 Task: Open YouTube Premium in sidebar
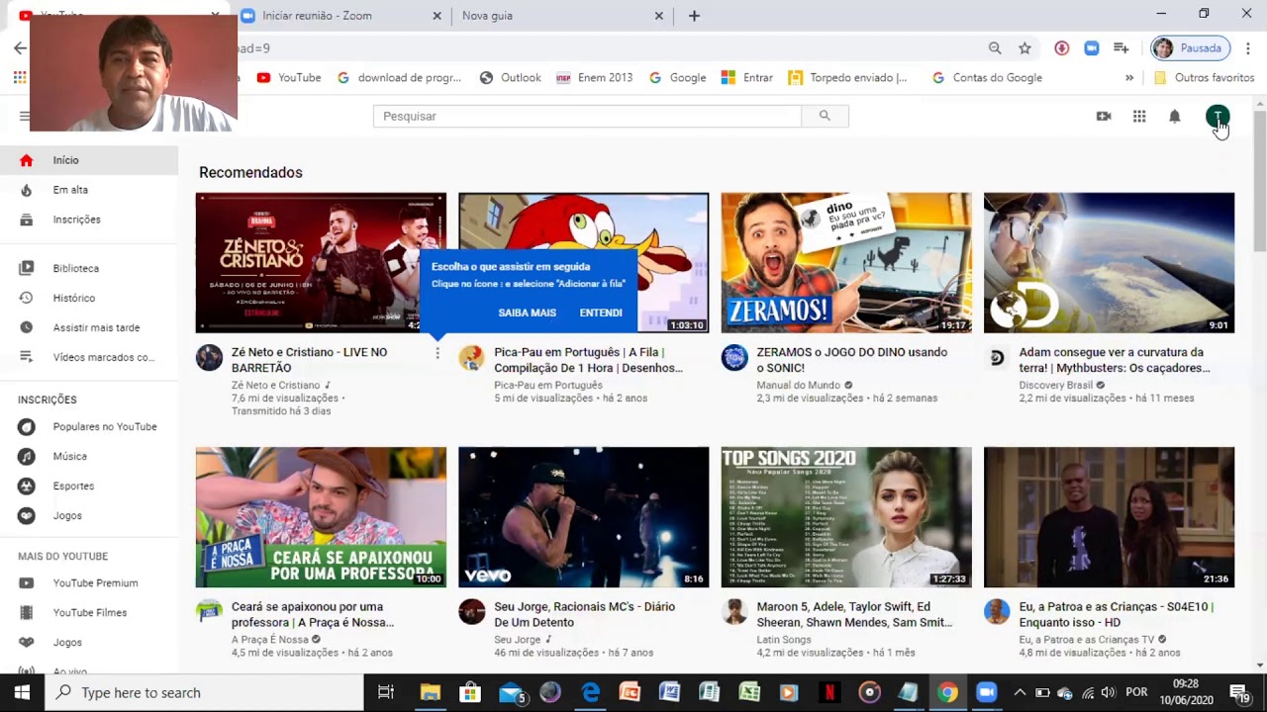89,582
